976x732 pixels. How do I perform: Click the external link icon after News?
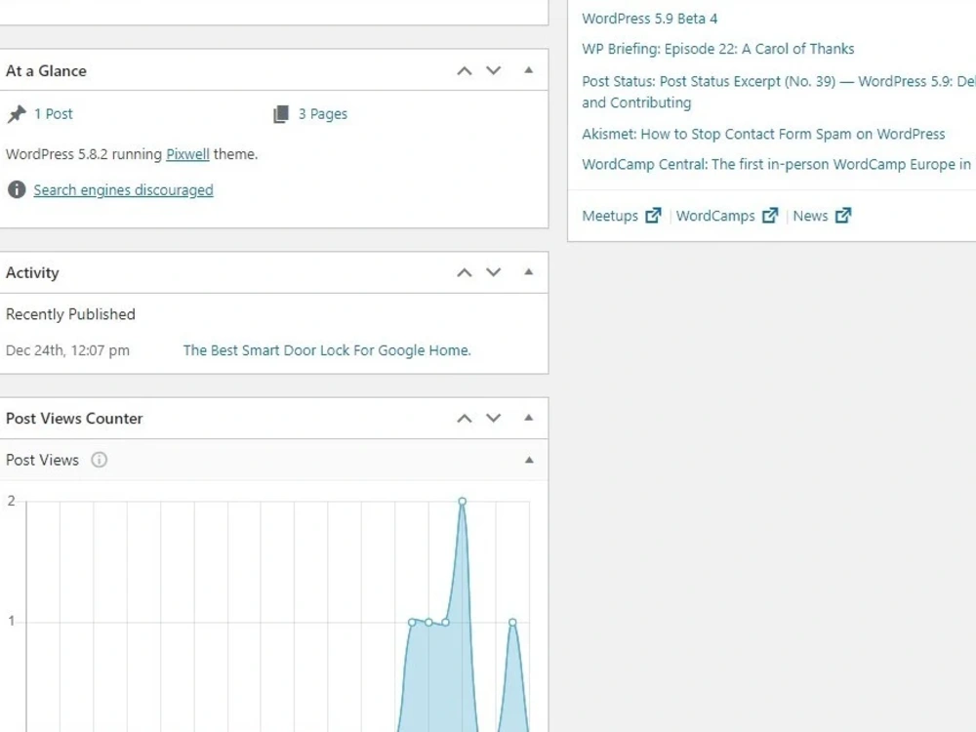[843, 216]
